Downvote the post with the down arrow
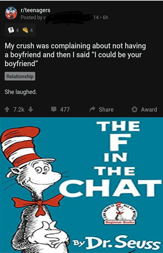163x253 pixels. pyautogui.click(x=31, y=110)
